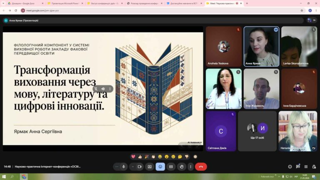
Task: Open meeting details info icon
Action: (290, 167)
